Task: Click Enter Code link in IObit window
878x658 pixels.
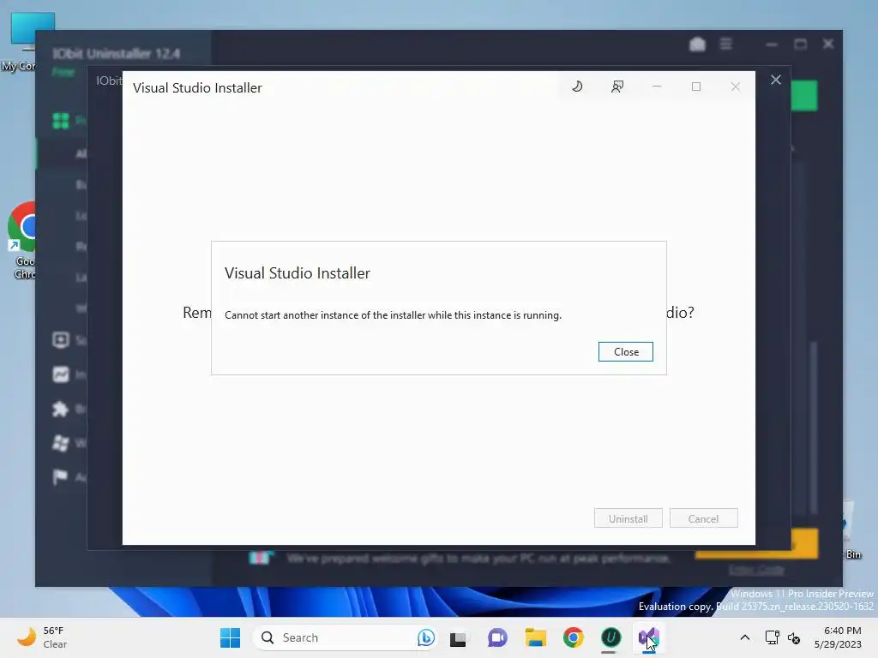Action: [756, 570]
